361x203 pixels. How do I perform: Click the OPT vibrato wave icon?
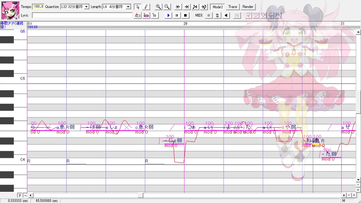click(x=271, y=15)
